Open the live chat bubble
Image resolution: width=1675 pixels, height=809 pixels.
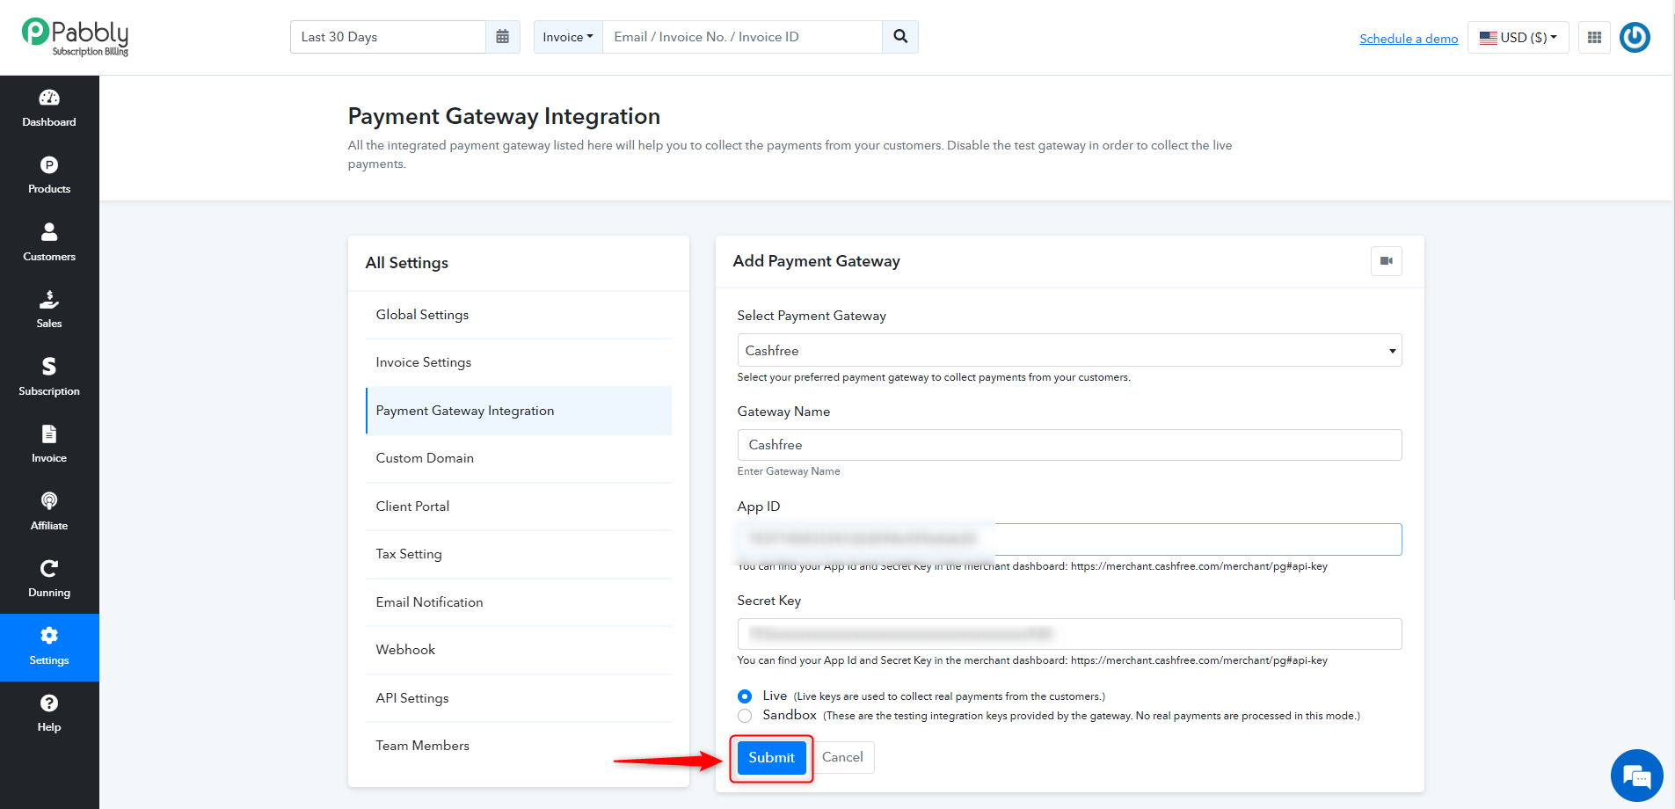point(1636,776)
